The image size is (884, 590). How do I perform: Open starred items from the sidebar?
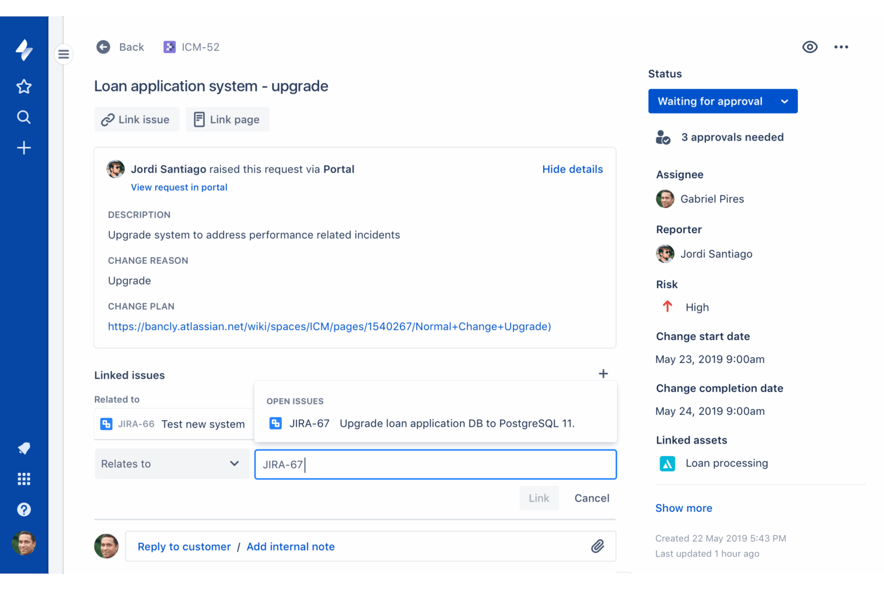pos(24,87)
